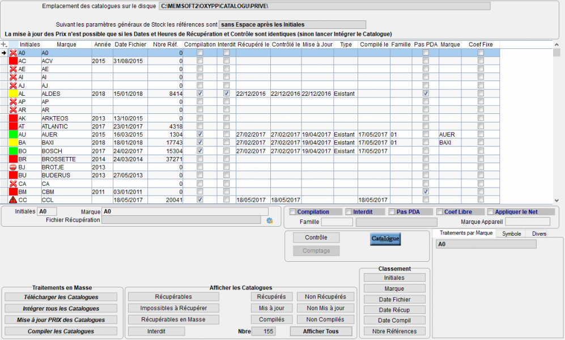
Task: Click the row pointer arrow for A0
Action: [4, 53]
